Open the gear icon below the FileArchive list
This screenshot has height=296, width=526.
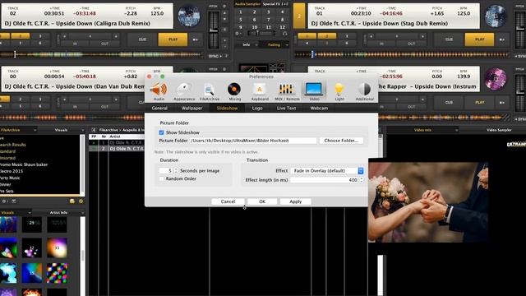tap(4, 201)
